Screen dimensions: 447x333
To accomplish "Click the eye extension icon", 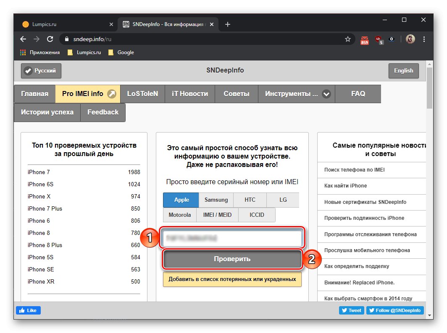I will 392,39.
